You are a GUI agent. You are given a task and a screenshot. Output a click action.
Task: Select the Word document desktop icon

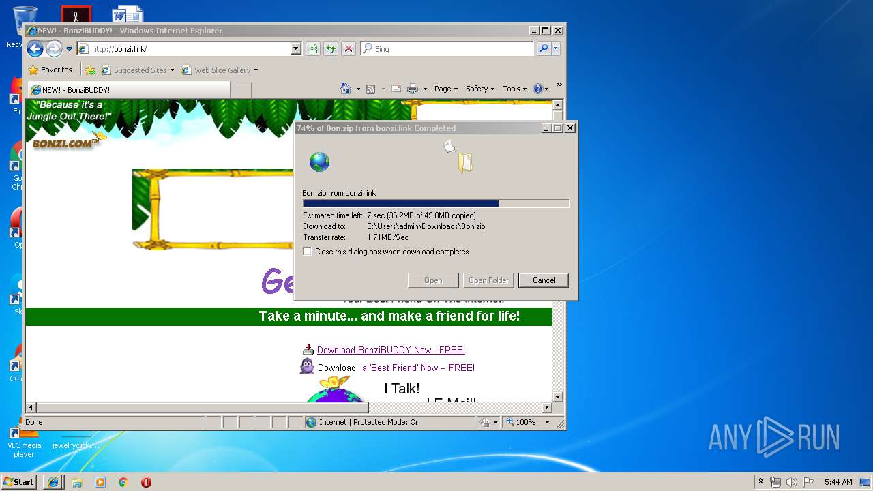pos(128,14)
